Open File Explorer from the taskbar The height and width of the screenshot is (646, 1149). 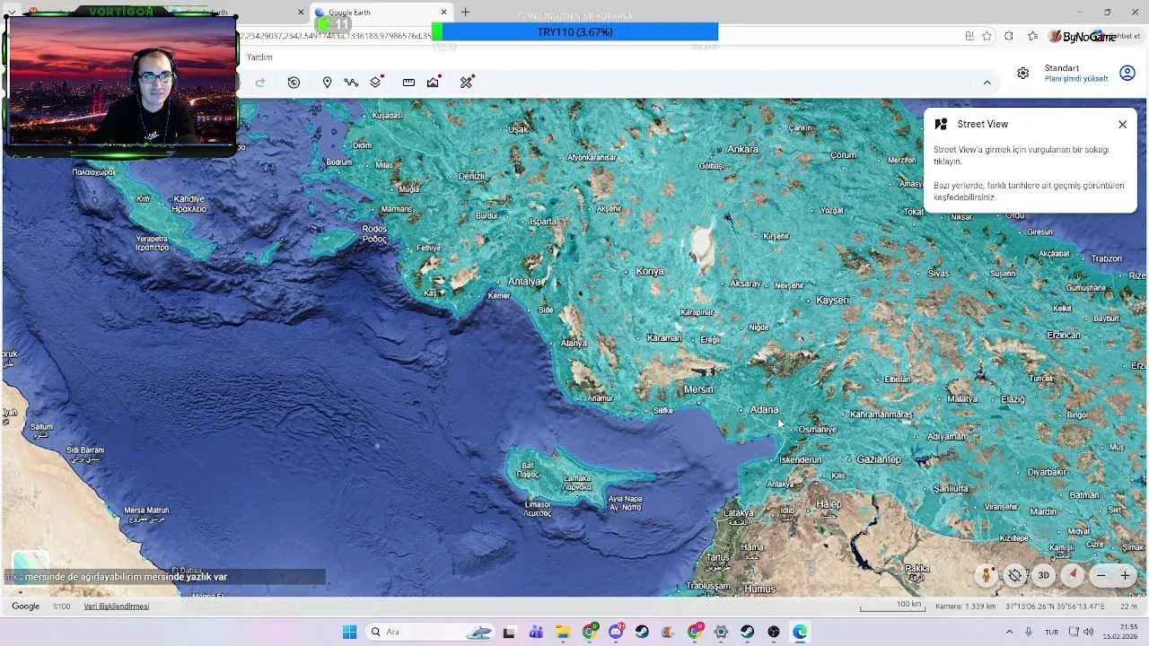(562, 633)
